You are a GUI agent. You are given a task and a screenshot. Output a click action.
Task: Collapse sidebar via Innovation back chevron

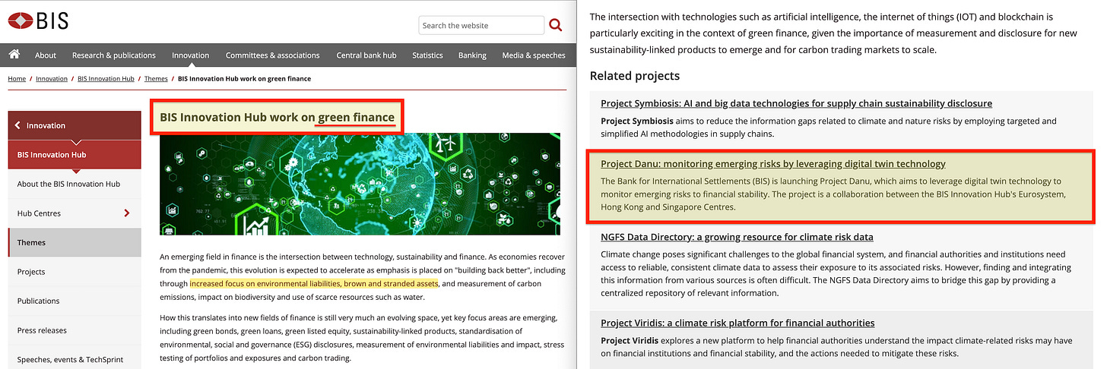click(18, 125)
